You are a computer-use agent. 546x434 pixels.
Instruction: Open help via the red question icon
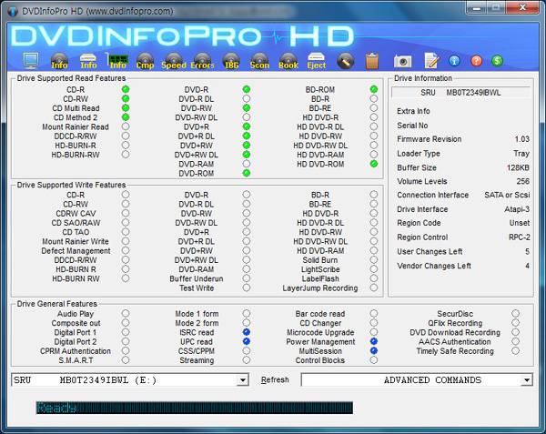(x=476, y=61)
